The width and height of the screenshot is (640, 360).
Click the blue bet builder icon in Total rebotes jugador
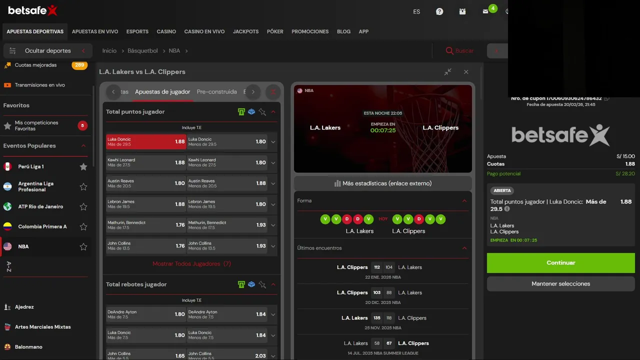click(x=251, y=284)
